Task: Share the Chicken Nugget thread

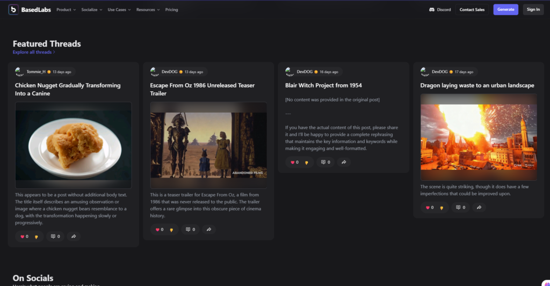Action: tap(74, 237)
